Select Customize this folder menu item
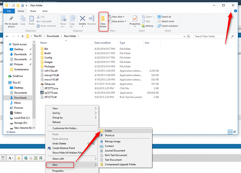 coord(72,128)
